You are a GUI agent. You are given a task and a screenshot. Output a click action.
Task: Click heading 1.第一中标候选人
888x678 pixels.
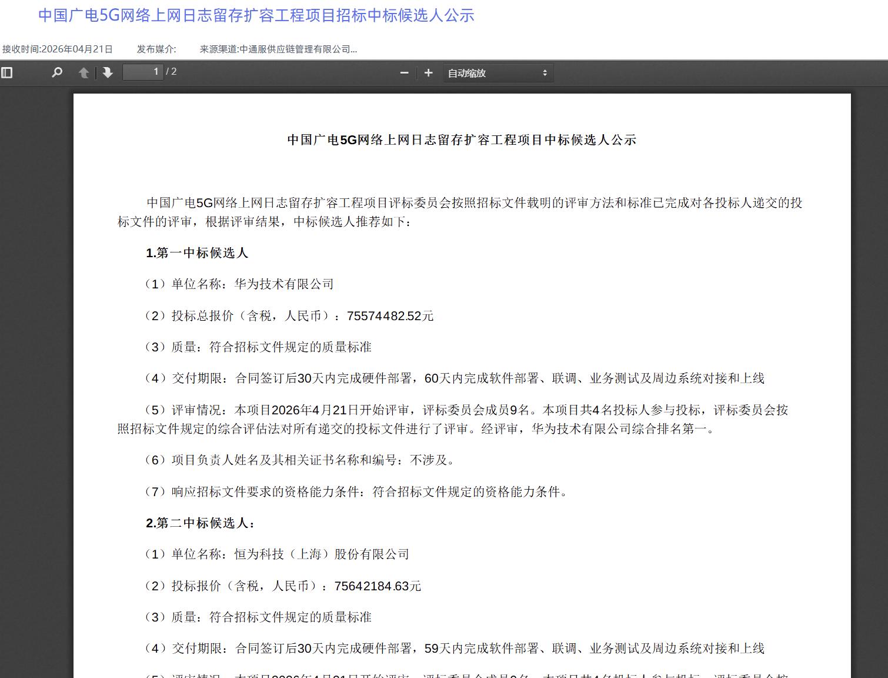click(x=197, y=253)
